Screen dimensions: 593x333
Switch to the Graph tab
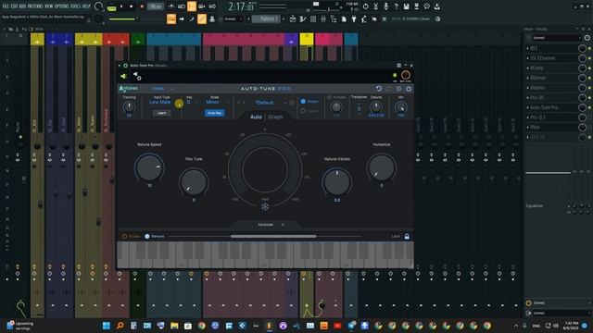tap(275, 117)
